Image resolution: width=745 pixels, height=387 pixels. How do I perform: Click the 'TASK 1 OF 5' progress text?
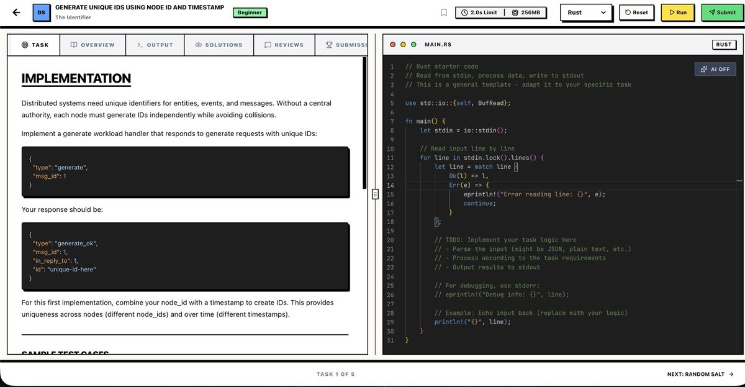336,374
